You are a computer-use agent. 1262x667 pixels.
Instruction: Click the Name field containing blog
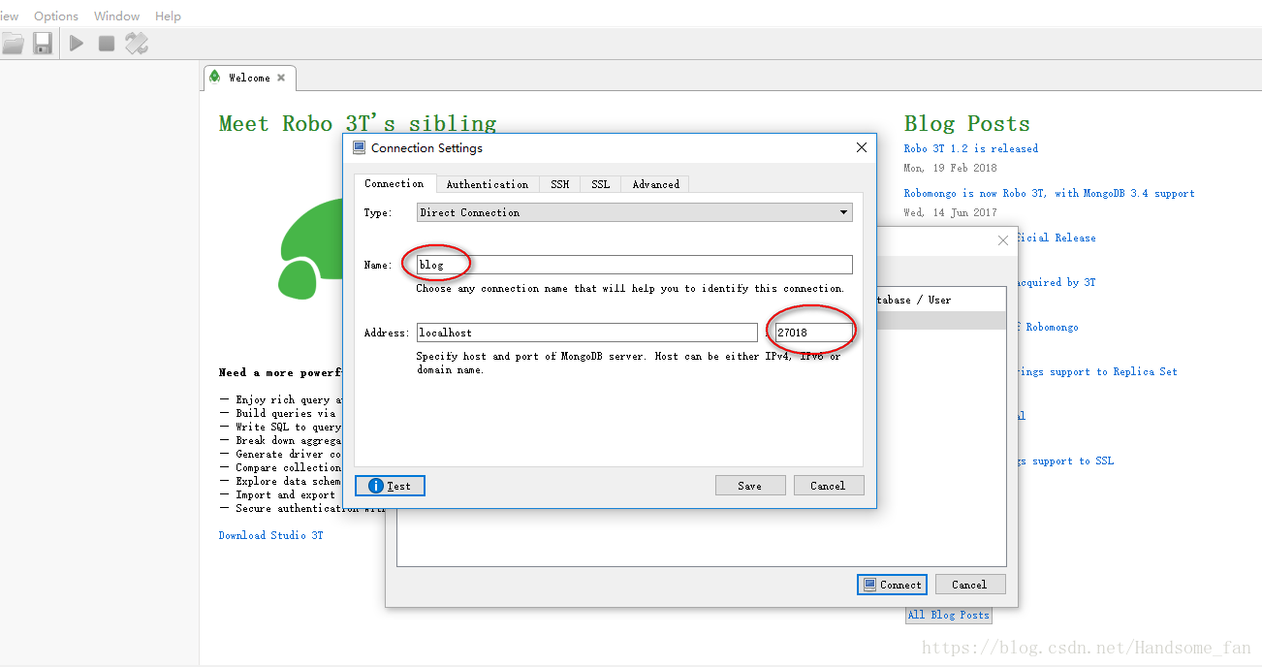pos(635,265)
